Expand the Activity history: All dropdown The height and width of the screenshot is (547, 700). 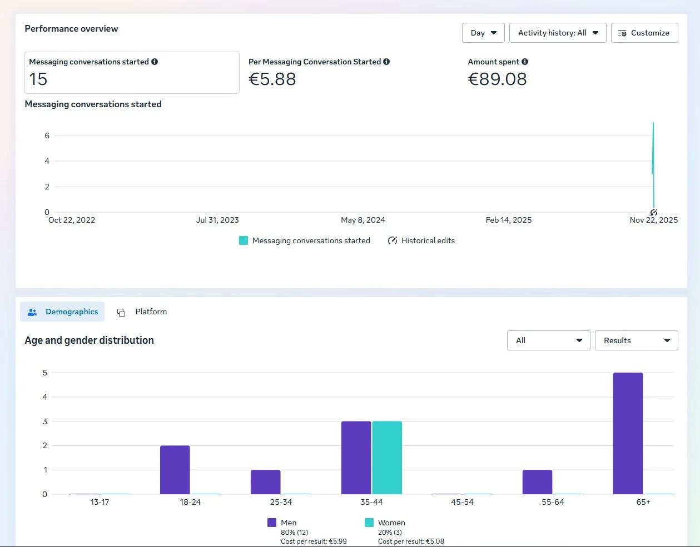[558, 33]
